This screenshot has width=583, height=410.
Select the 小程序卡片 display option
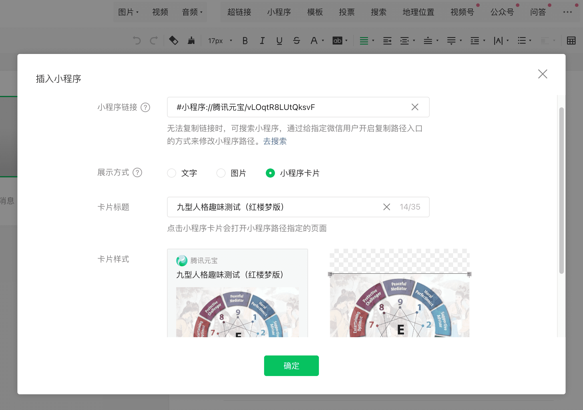coord(270,173)
